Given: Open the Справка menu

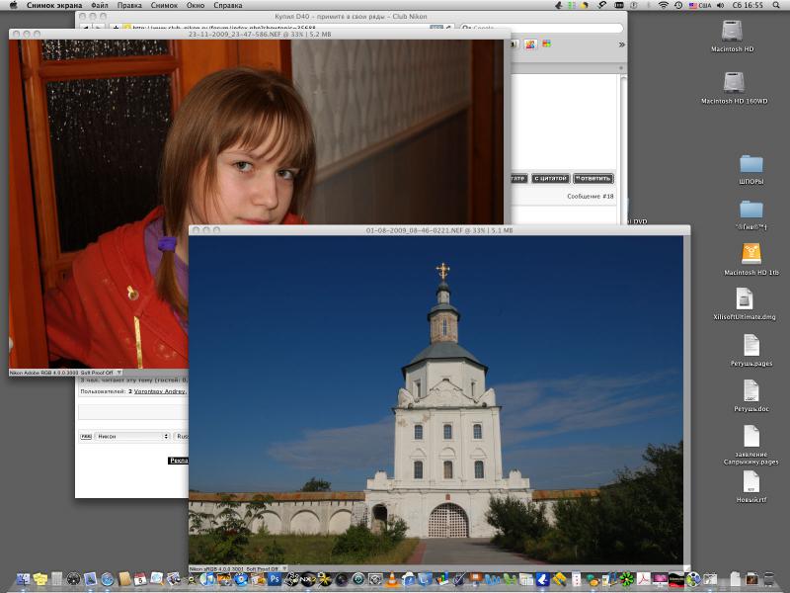Looking at the screenshot, I should point(228,5).
